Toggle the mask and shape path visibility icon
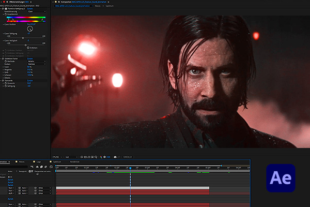Image resolution: width=310 pixels, height=207 pixels. click(89, 157)
